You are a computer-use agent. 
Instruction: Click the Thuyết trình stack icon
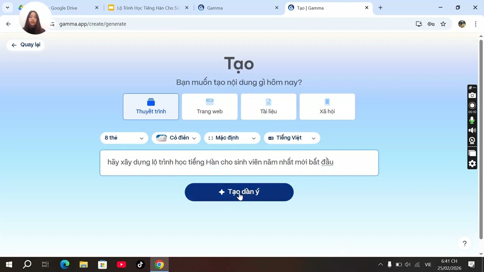point(151,102)
